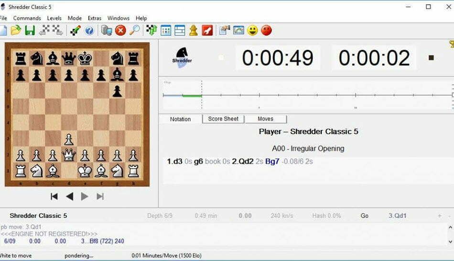Click the New game document icon
454x261 pixels.
[x=3, y=30]
